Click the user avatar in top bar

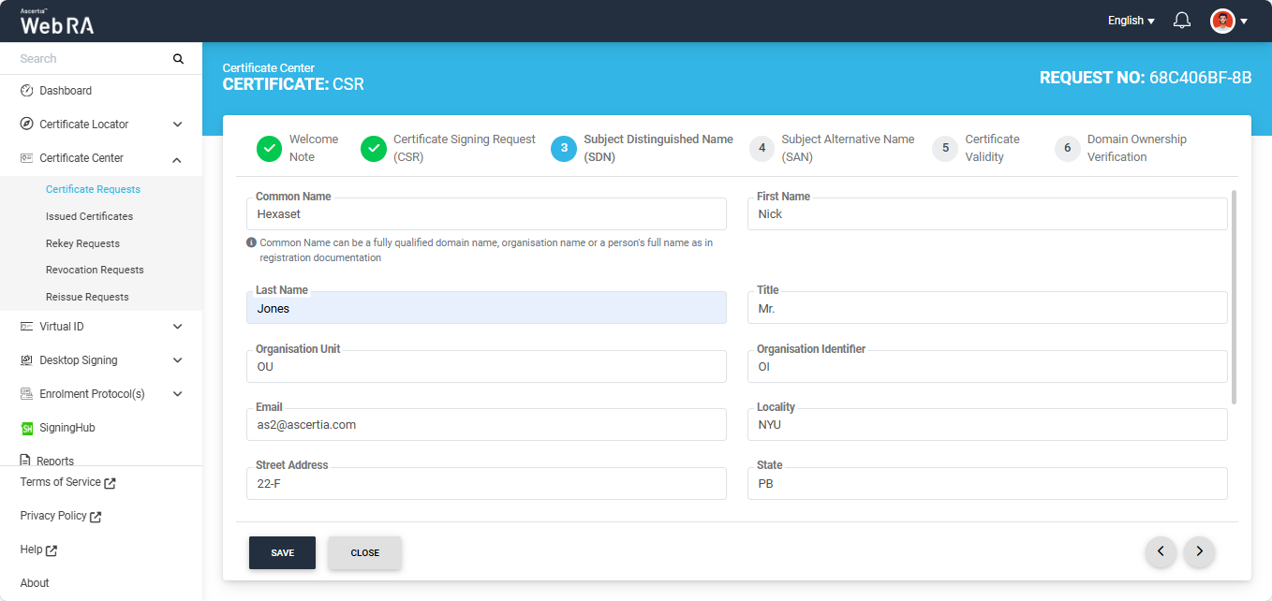pyautogui.click(x=1222, y=21)
